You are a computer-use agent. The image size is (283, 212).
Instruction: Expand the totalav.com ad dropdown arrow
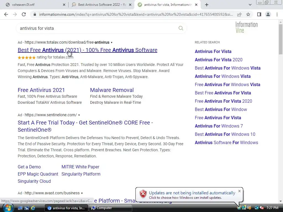tap(112, 43)
